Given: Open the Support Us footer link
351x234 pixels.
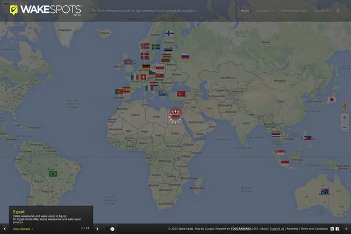Looking at the screenshot, I should pyautogui.click(x=277, y=229).
